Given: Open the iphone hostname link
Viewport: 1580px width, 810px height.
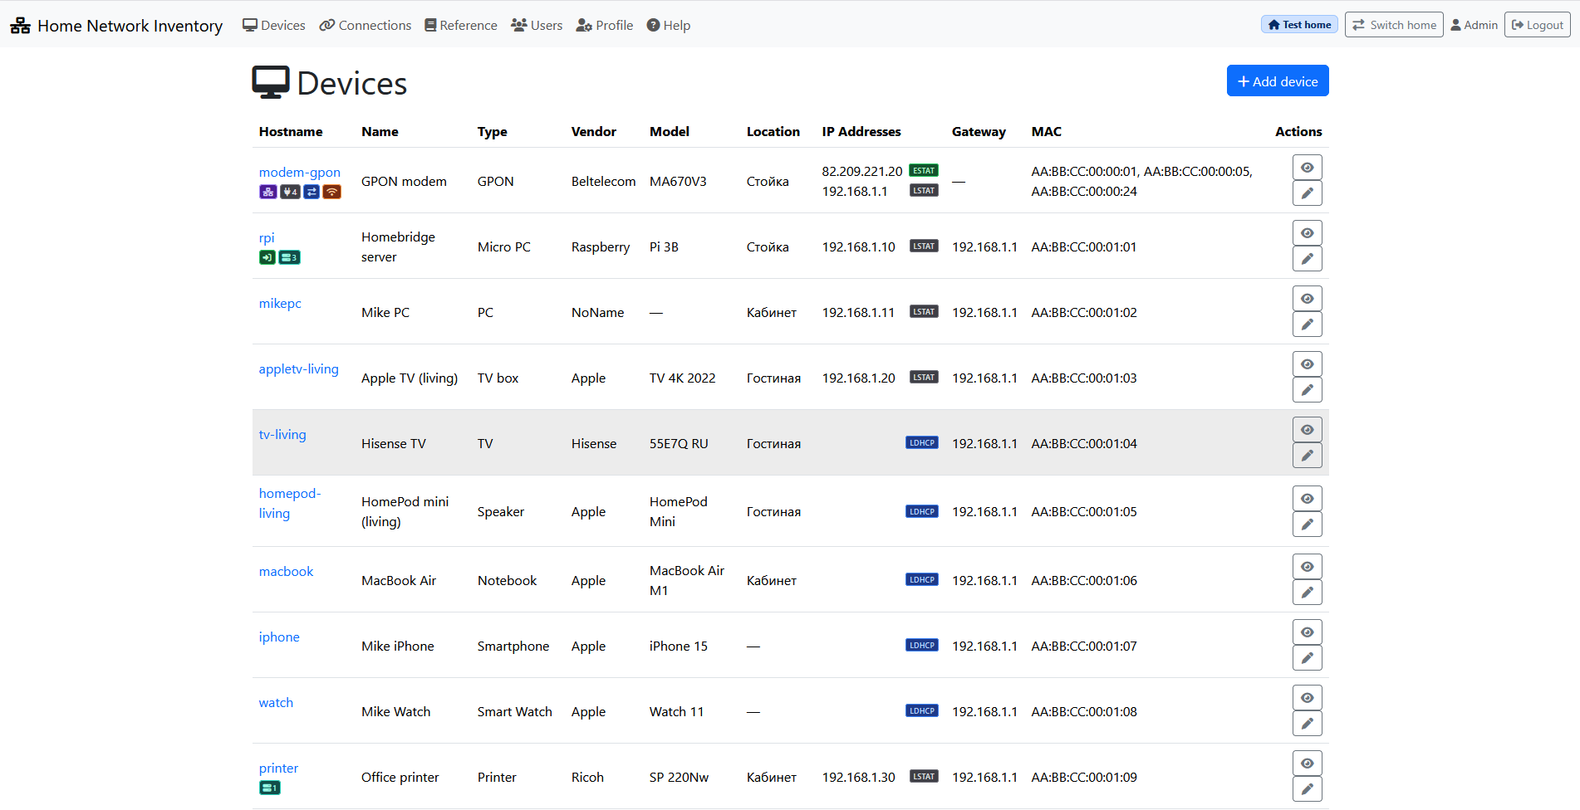Looking at the screenshot, I should click(x=279, y=637).
